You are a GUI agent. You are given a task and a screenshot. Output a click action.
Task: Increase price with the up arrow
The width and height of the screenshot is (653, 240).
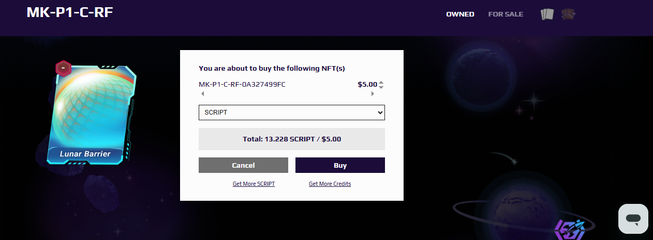point(381,82)
